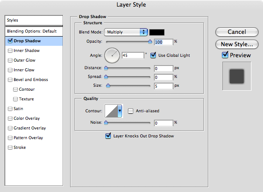Image resolution: width=263 pixels, height=192 pixels.
Task: Enable the Inner Shadow style checkbox
Action: pyautogui.click(x=10, y=51)
